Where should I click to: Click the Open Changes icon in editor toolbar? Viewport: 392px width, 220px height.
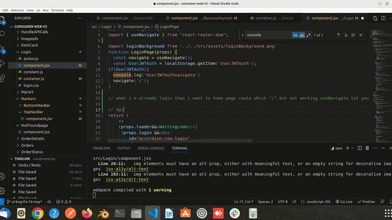[375, 18]
